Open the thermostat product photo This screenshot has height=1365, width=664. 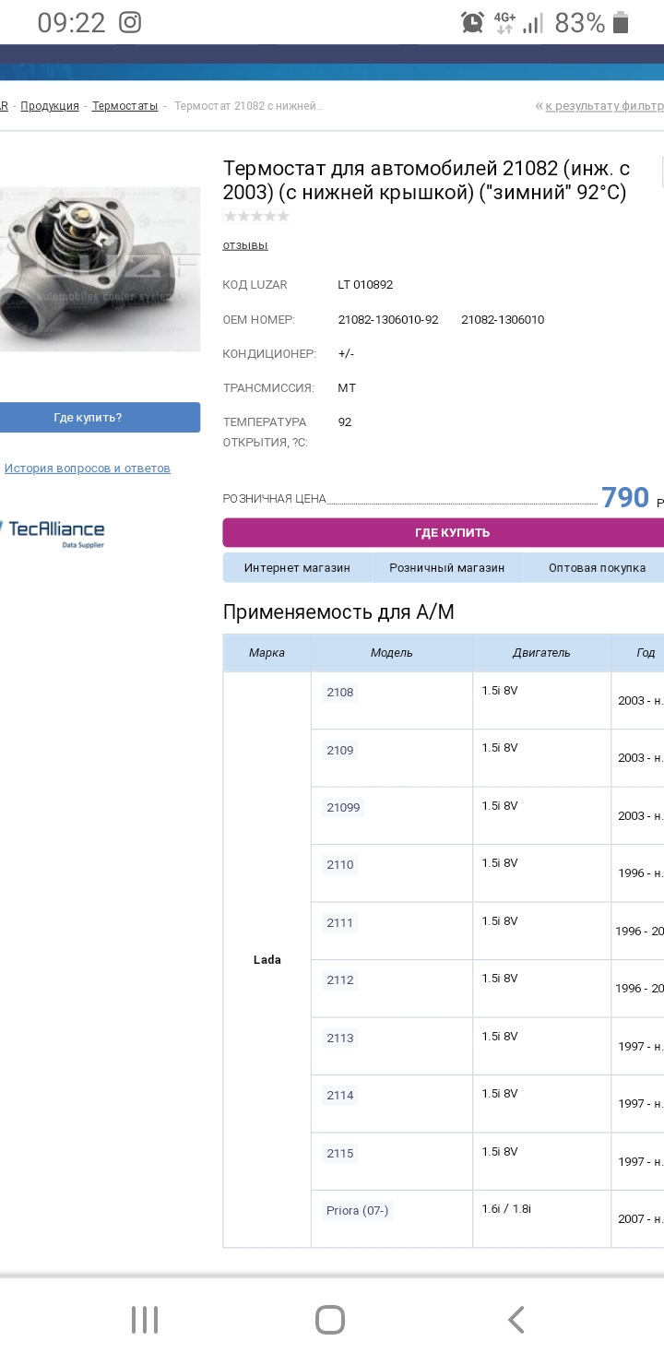pyautogui.click(x=100, y=269)
